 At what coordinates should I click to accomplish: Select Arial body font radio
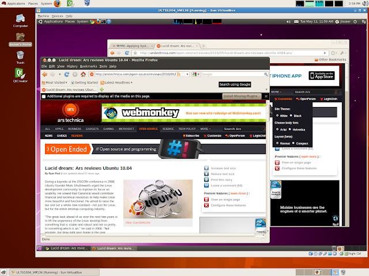click(277, 129)
